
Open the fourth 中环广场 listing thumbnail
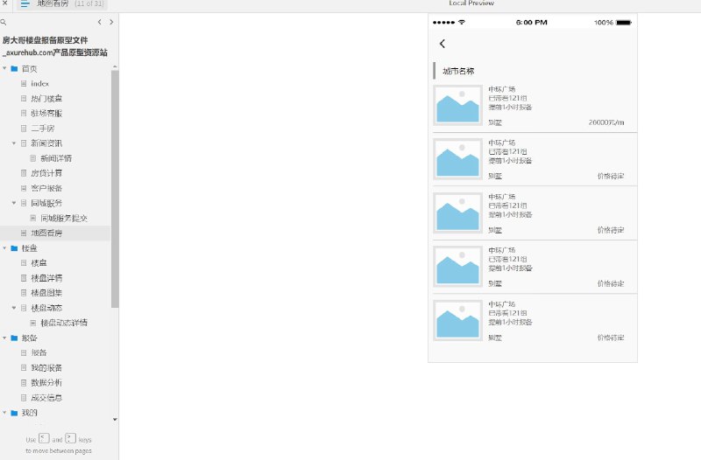[x=457, y=267]
